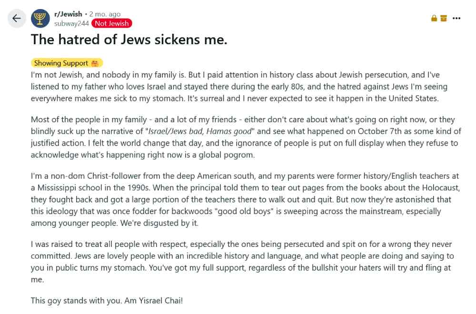Click the paragraph starting 'I'm not Jewish'
The height and width of the screenshot is (314, 476).
click(239, 87)
